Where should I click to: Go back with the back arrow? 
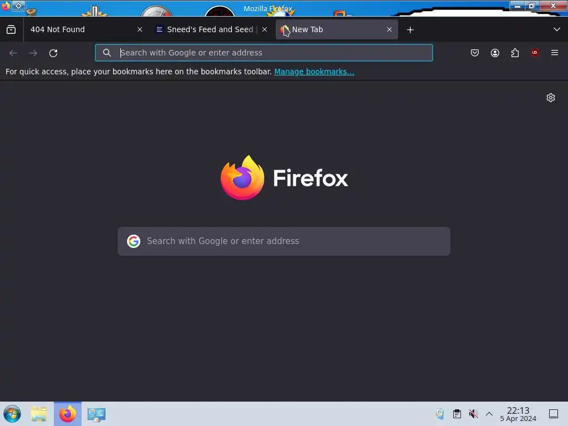[x=13, y=53]
